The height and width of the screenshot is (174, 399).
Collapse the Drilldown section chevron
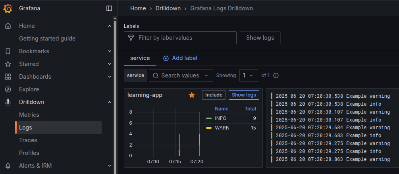point(110,102)
